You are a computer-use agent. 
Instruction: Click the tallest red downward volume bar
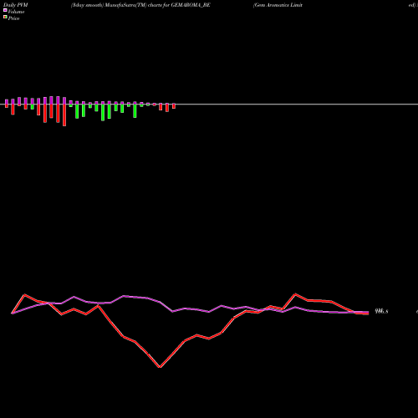[64, 115]
